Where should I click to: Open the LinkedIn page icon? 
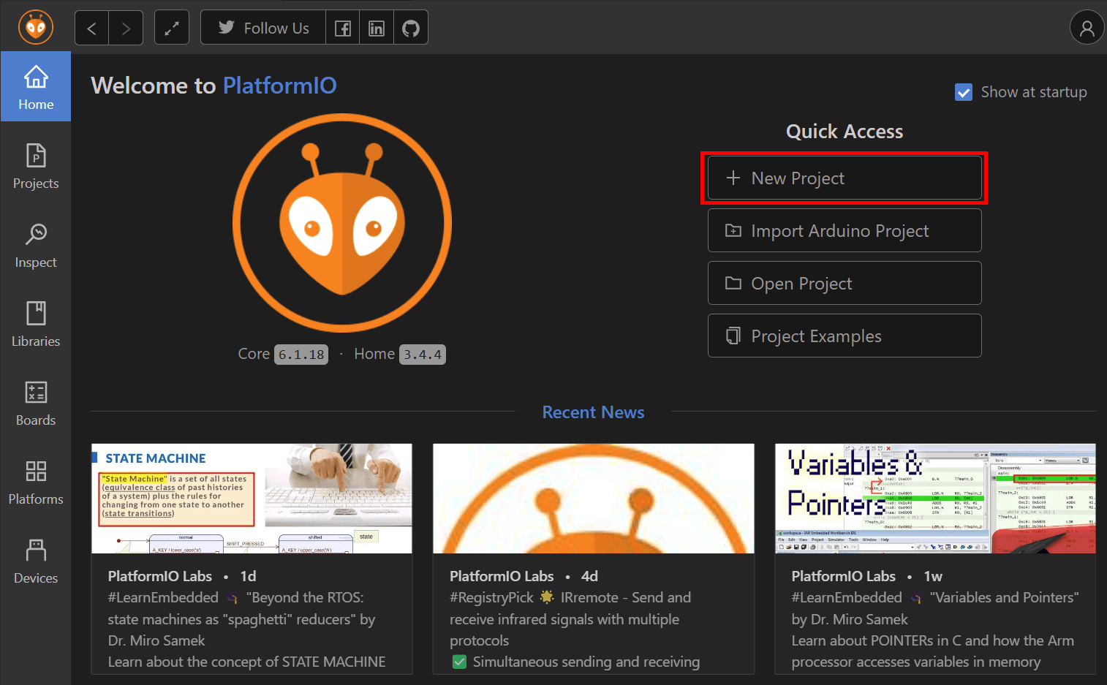(377, 28)
